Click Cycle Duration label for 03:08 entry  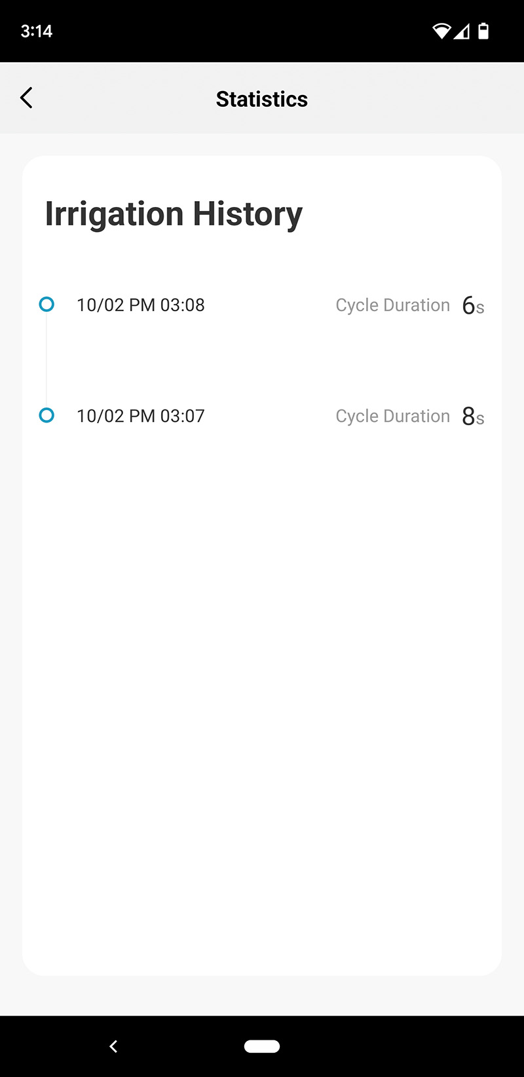(392, 305)
